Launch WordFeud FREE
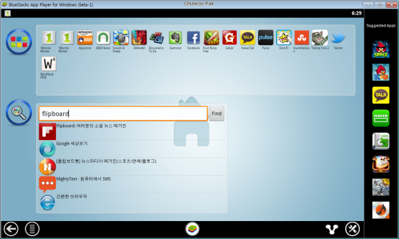Viewport: 399px width, 239px height. (x=49, y=64)
